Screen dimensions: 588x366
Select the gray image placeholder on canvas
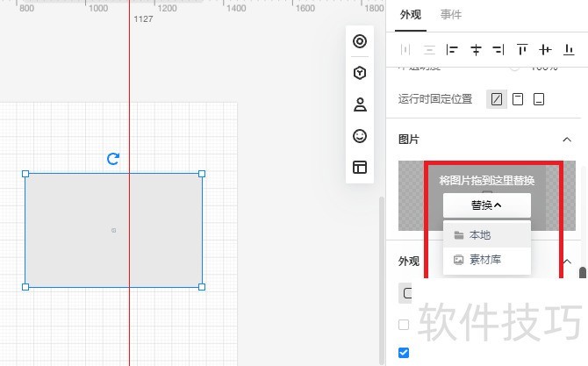(x=113, y=230)
